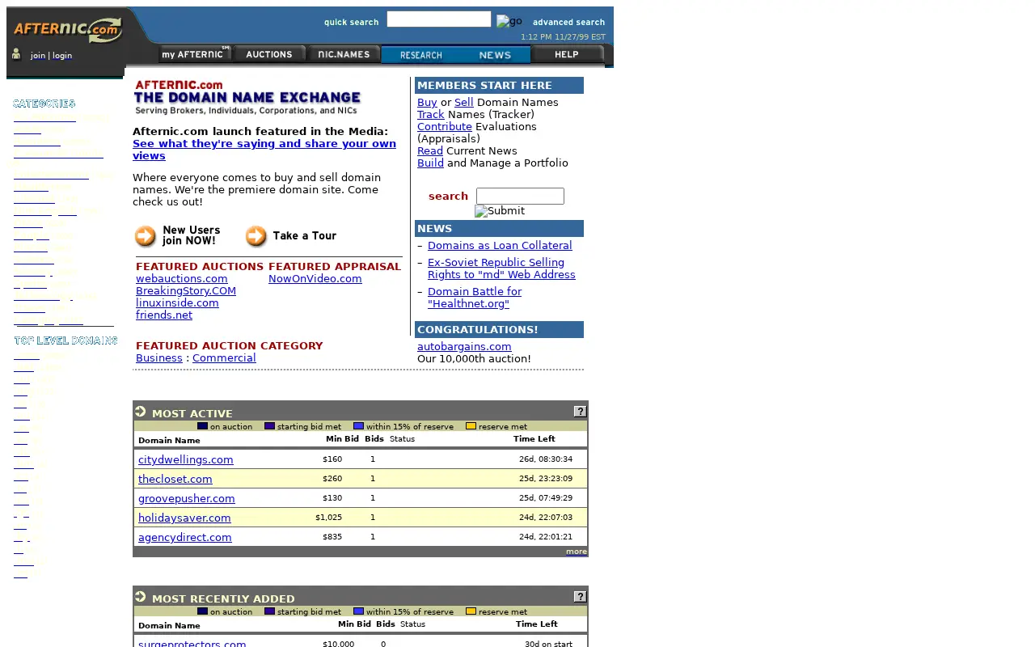This screenshot has height=647, width=1035.
Task: Click the Buy domain names link
Action: point(427,102)
